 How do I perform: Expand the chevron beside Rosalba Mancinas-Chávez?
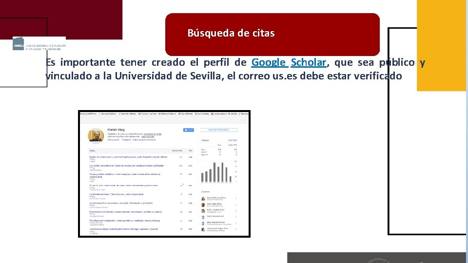click(236, 198)
